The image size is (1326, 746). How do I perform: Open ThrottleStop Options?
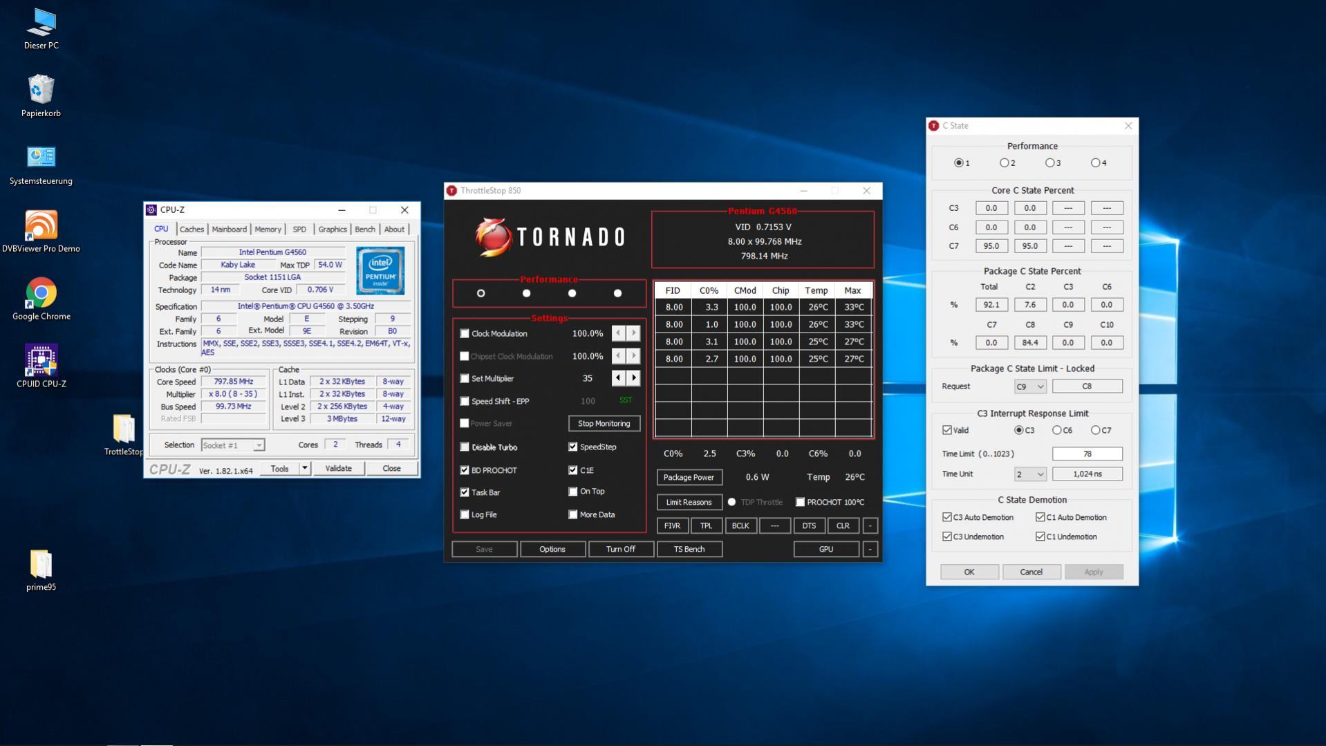coord(552,550)
